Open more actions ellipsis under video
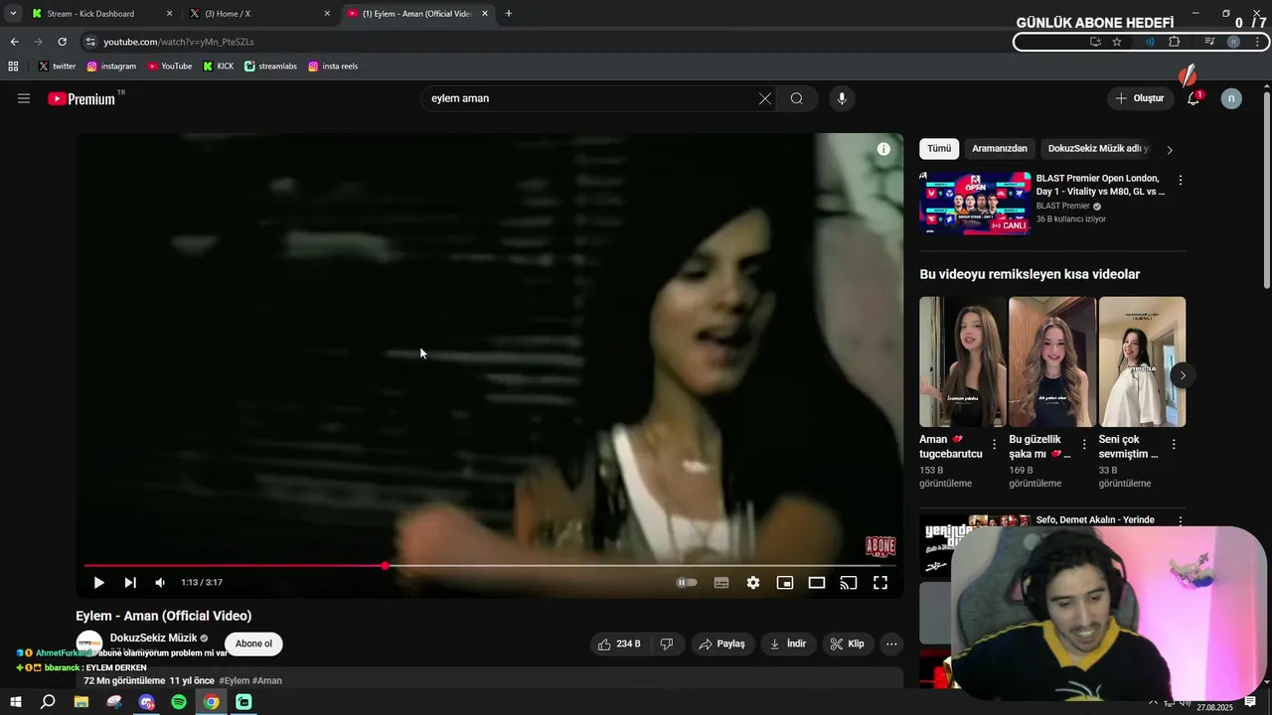1272x715 pixels. pos(891,643)
